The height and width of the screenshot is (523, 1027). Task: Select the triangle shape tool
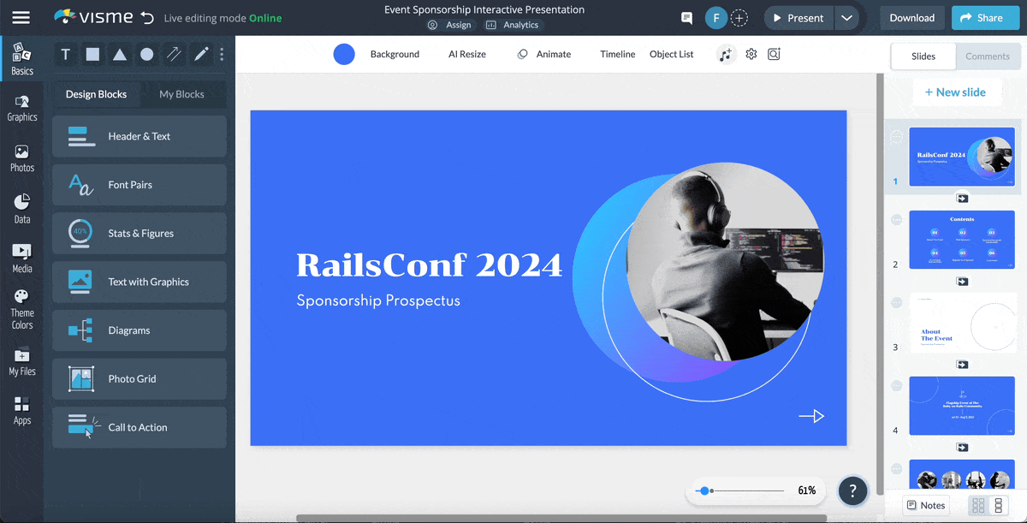pos(120,55)
